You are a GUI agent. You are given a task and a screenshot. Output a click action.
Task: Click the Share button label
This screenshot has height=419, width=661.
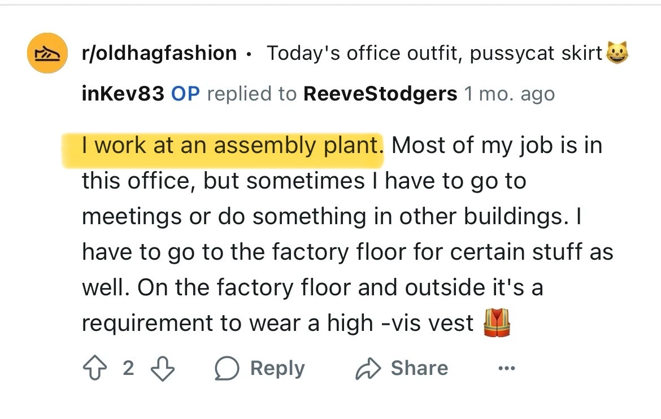tap(419, 369)
